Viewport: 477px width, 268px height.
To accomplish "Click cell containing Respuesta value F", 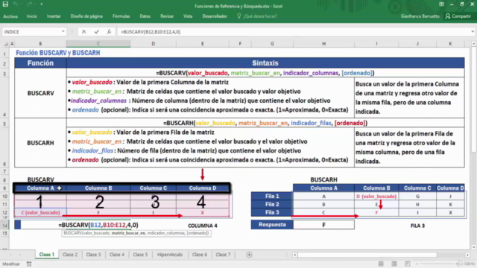I will pyautogui.click(x=323, y=225).
